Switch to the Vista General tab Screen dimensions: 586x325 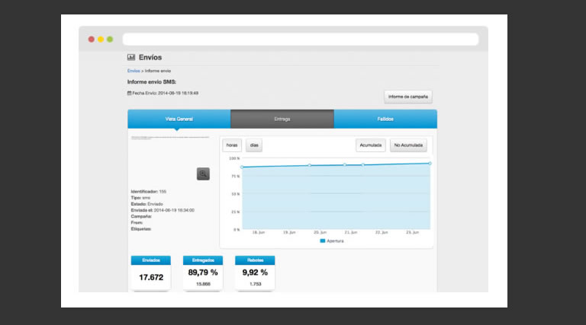[179, 119]
